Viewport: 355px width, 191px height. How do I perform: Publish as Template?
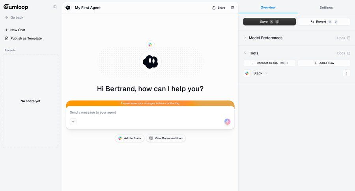(24, 39)
